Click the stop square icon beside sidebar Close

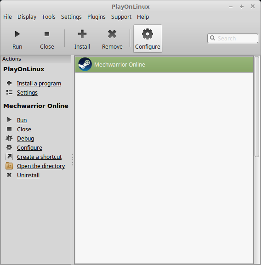point(9,129)
